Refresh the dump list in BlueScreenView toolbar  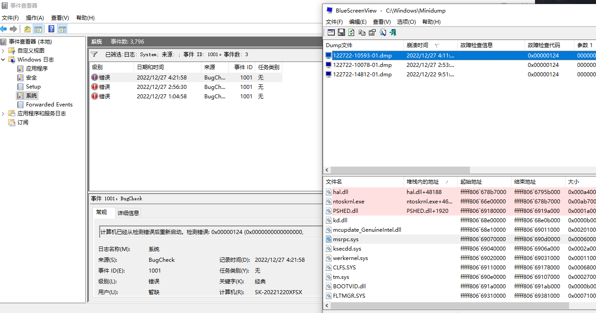pos(351,32)
